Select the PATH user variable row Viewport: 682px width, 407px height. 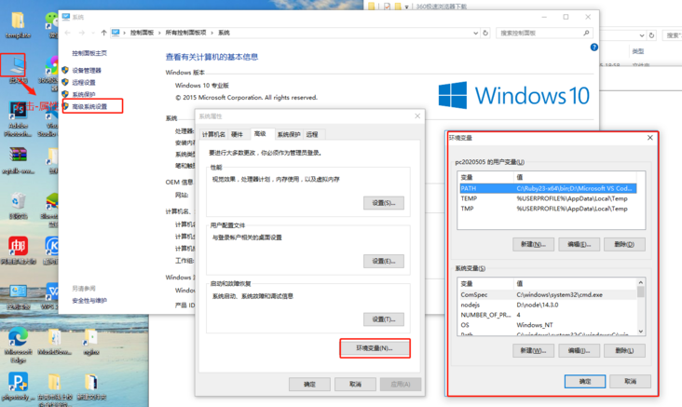click(548, 188)
